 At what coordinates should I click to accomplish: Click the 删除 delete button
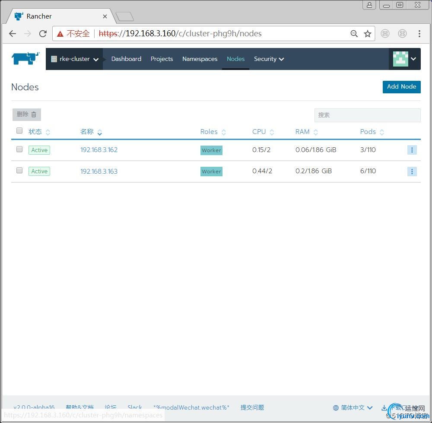coord(26,114)
